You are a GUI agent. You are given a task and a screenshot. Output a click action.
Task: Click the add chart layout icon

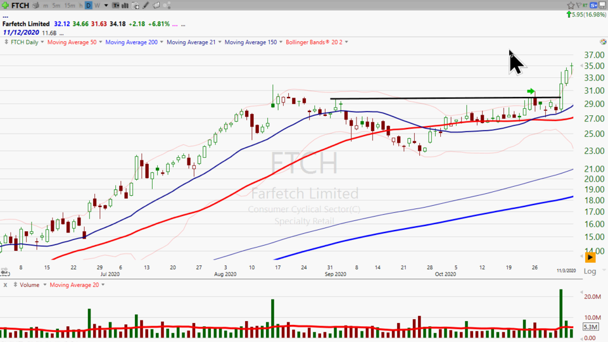136,6
